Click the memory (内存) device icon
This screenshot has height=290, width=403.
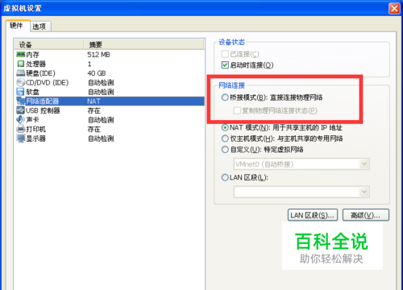coord(21,55)
